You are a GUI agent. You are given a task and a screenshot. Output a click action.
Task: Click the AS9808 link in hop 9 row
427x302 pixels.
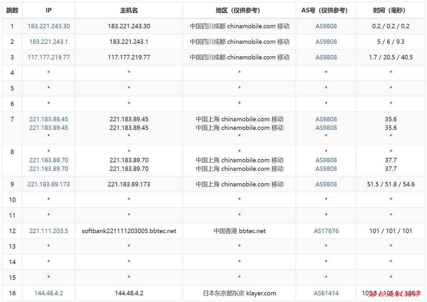tap(326, 184)
